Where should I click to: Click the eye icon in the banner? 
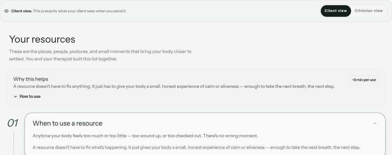[6, 11]
